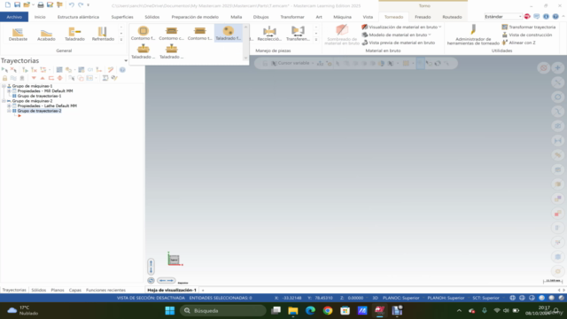Viewport: 567px width, 319px height.
Task: Click Vista de construcción utility
Action: [x=526, y=35]
